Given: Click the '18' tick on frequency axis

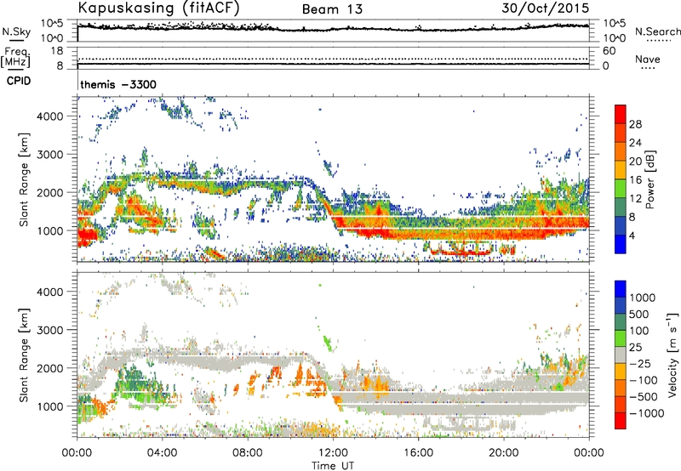Looking at the screenshot, I should [57, 51].
